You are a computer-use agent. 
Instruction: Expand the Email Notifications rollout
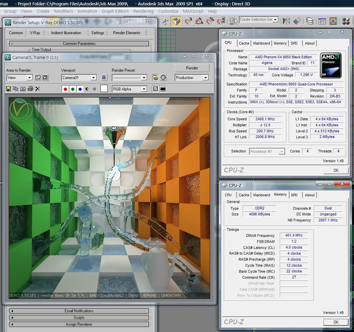pos(79,311)
